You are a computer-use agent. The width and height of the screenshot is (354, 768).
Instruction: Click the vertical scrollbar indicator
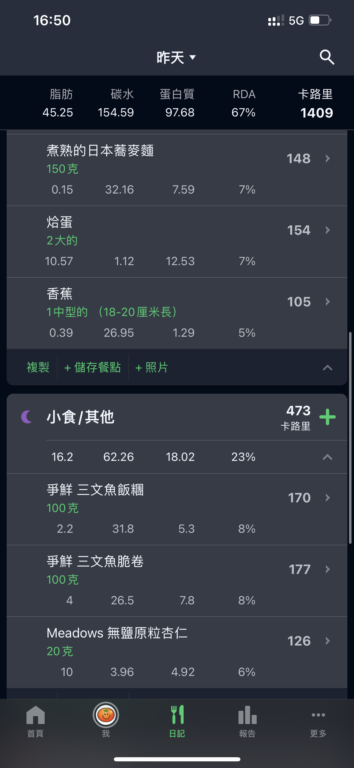tap(350, 438)
